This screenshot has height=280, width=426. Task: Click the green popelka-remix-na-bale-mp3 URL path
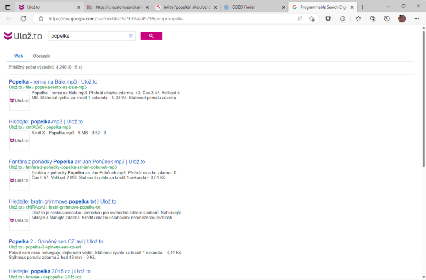tap(47, 87)
